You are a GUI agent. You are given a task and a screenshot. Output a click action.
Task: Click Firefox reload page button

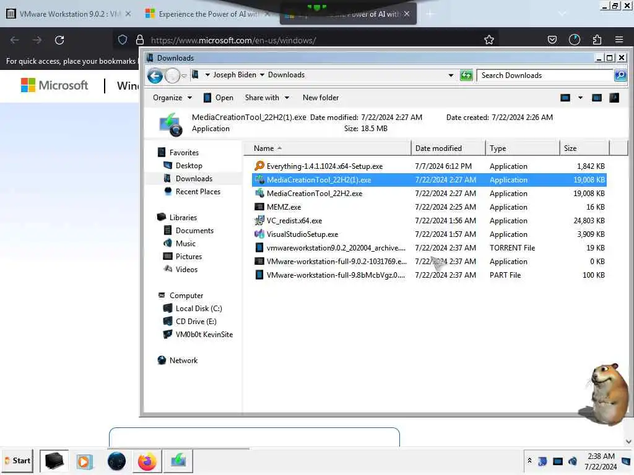(x=59, y=40)
